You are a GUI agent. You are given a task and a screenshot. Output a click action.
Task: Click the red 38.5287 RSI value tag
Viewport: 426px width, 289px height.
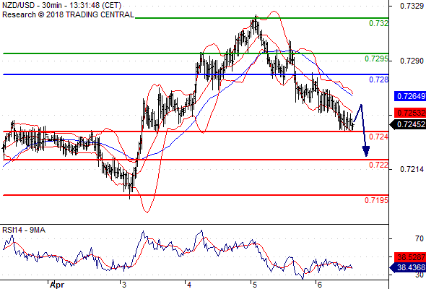[410, 257]
